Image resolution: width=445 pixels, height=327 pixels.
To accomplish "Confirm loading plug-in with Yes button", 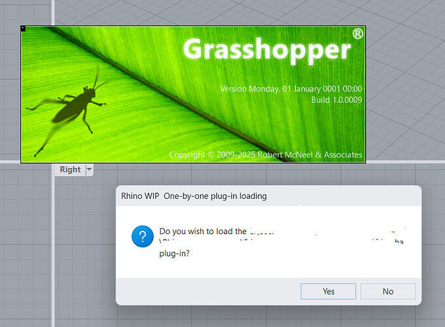I will pos(328,291).
